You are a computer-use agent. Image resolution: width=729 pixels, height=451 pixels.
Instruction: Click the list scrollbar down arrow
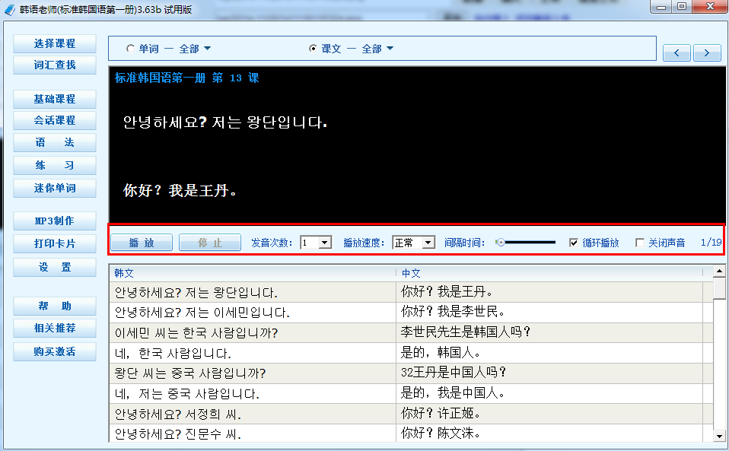720,436
